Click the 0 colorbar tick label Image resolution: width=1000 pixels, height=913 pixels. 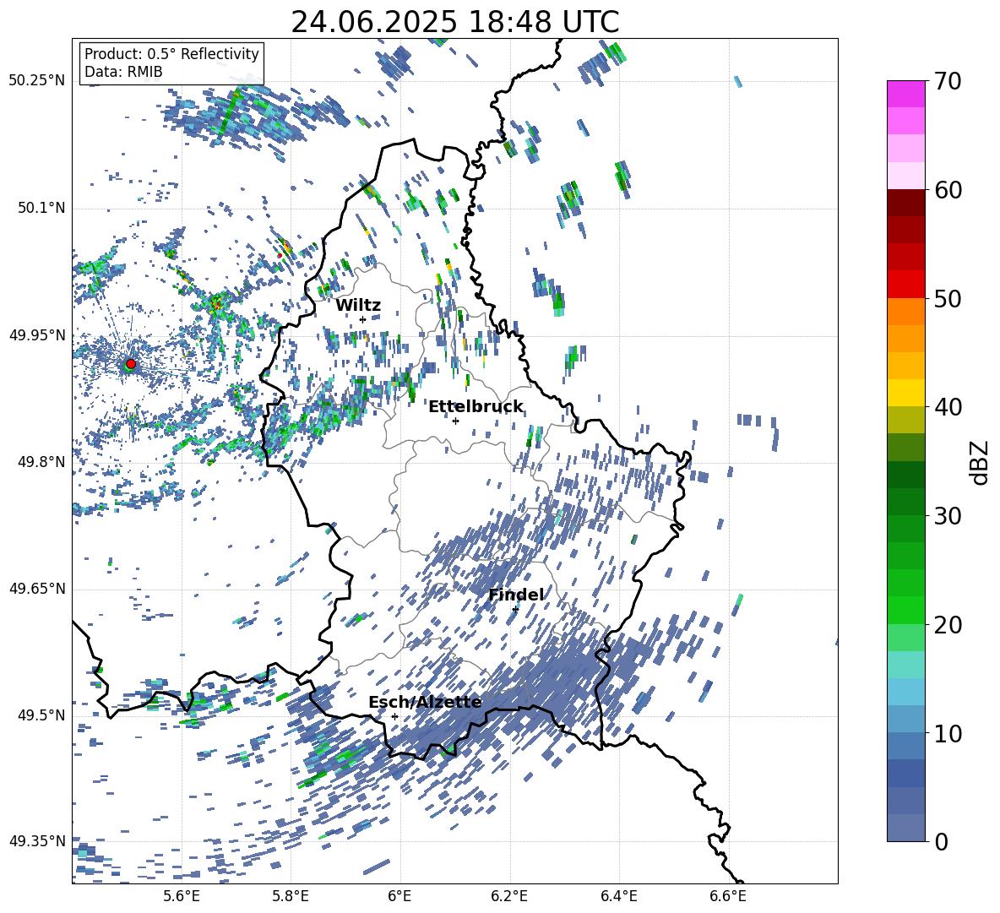pos(942,841)
